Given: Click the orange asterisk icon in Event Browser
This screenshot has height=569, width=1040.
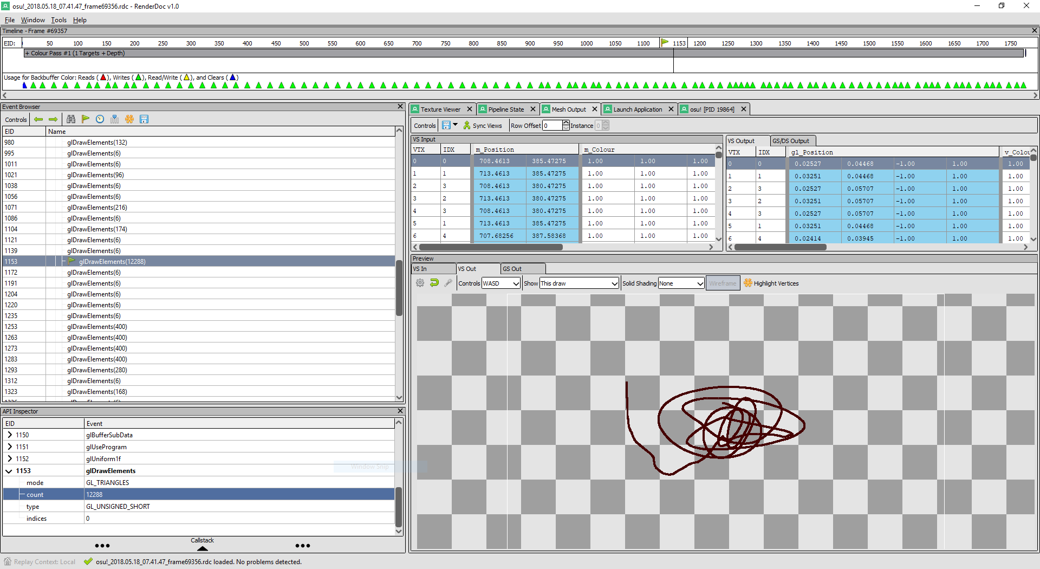Looking at the screenshot, I should (x=129, y=119).
